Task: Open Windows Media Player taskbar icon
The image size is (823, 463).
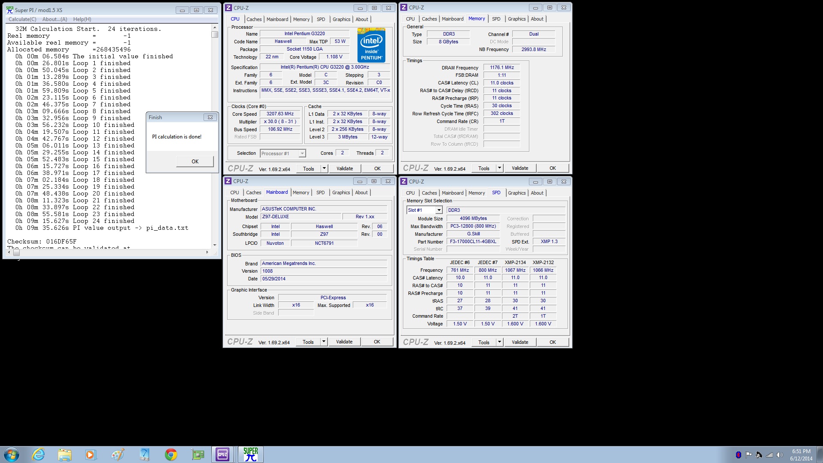Action: (x=91, y=454)
